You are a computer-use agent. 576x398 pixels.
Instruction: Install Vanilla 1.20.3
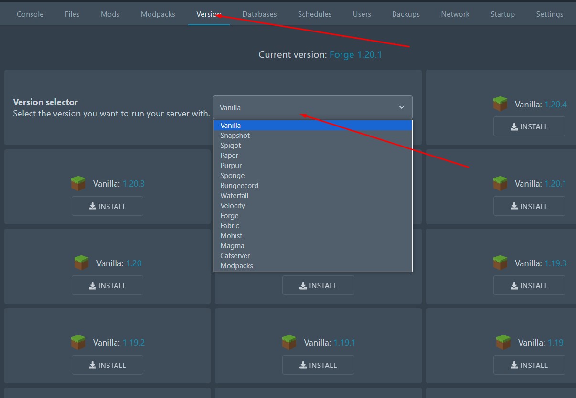point(107,206)
